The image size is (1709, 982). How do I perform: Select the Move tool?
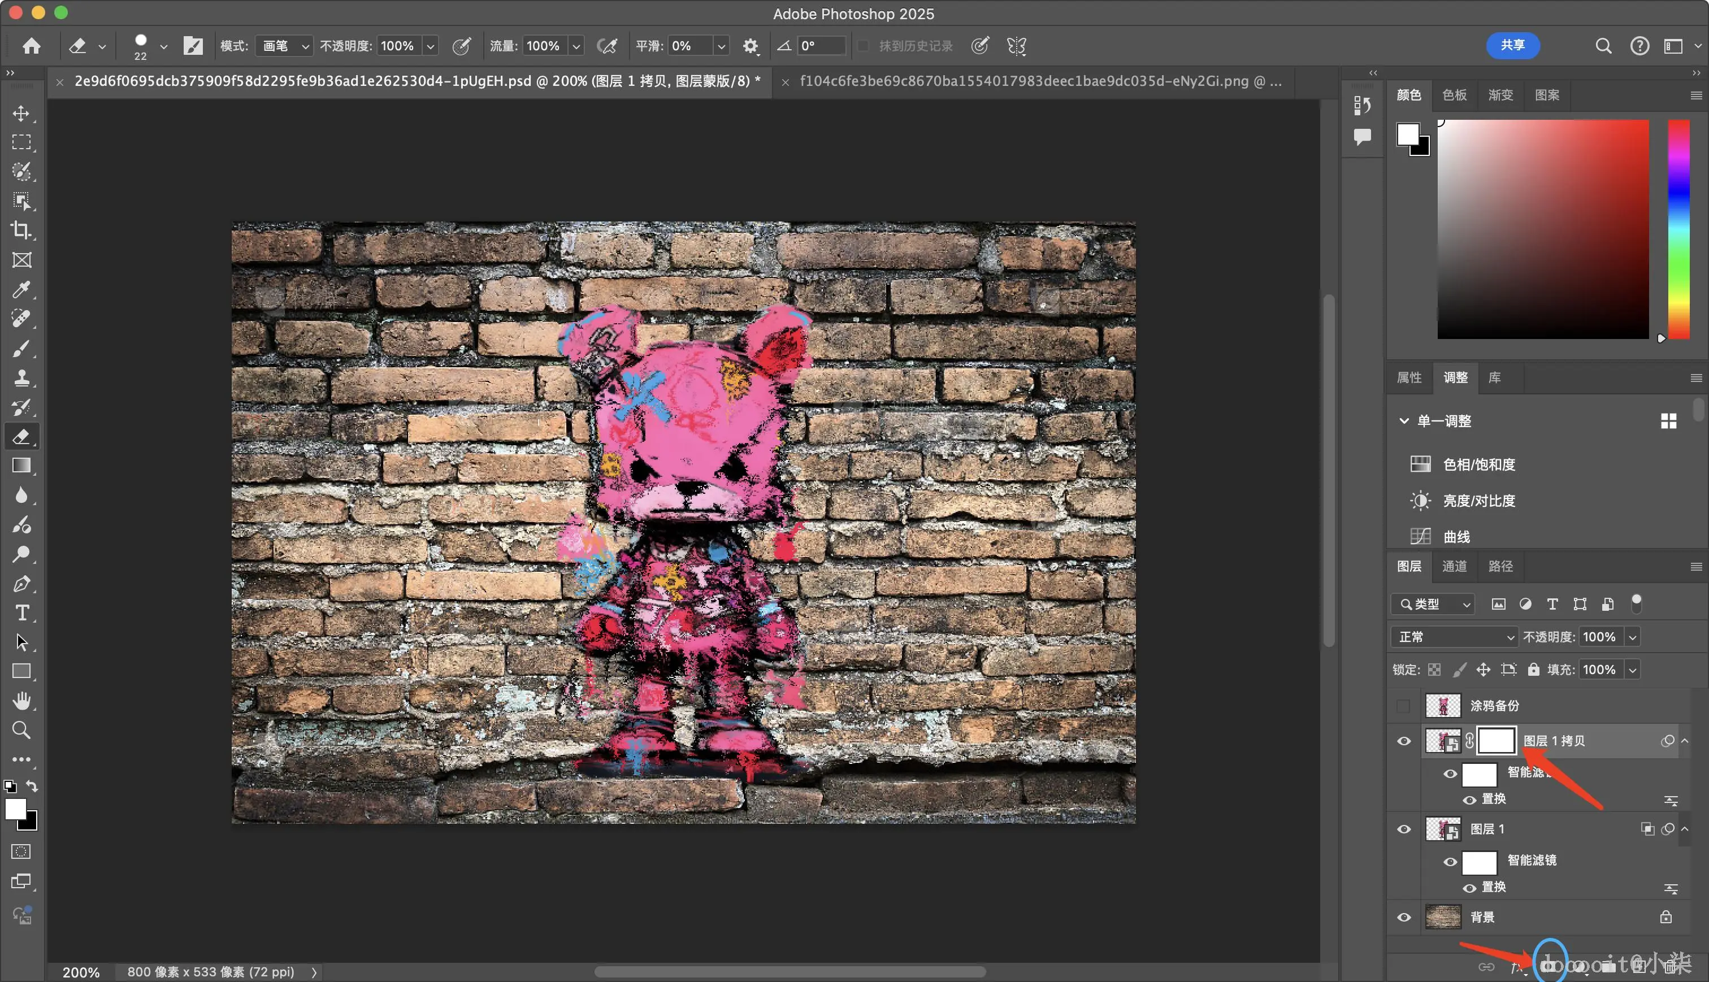click(21, 114)
